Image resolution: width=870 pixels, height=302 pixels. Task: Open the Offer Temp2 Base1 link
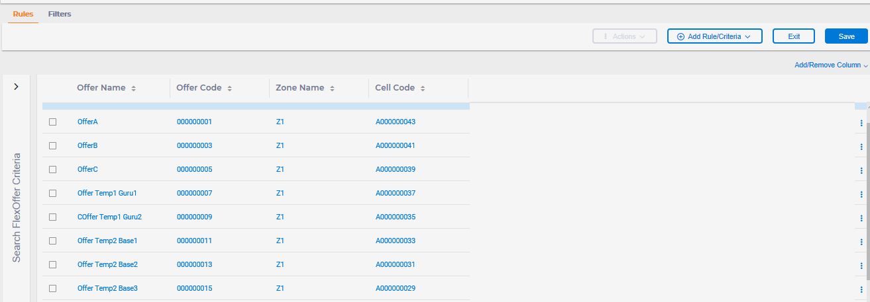point(107,241)
